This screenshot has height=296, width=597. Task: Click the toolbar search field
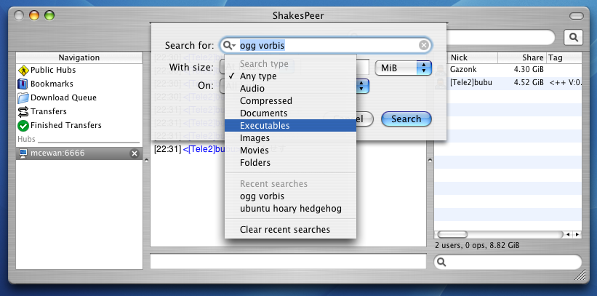[x=501, y=37]
